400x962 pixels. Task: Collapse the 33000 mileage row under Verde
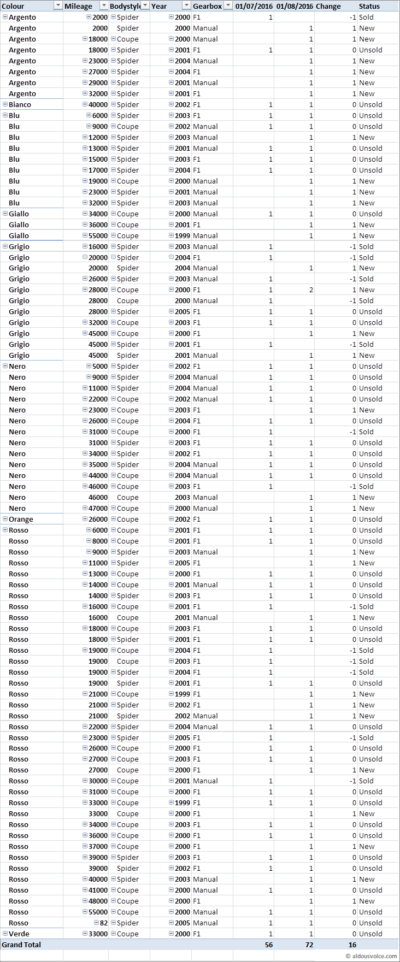(85, 934)
